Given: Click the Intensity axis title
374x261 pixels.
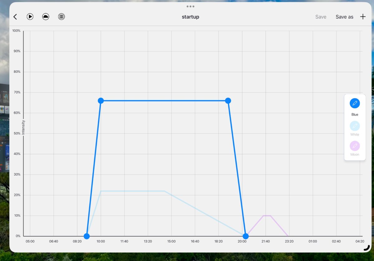Looking at the screenshot, I should pos(23,127).
